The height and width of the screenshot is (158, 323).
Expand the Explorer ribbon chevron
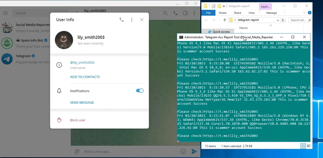click(304, 13)
